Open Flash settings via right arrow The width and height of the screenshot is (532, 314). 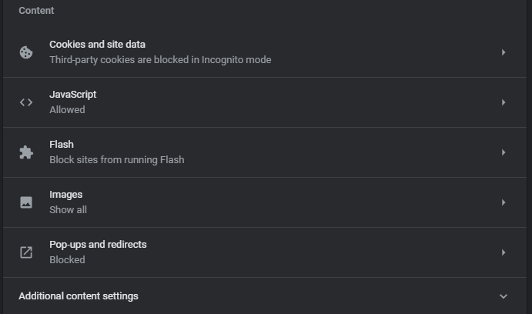point(504,152)
